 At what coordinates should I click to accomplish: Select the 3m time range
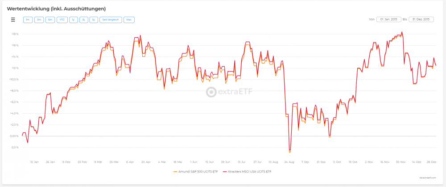point(39,20)
